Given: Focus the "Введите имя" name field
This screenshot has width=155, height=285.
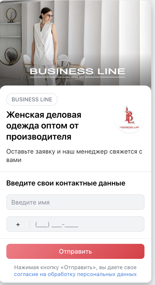Looking at the screenshot, I should (75, 202).
